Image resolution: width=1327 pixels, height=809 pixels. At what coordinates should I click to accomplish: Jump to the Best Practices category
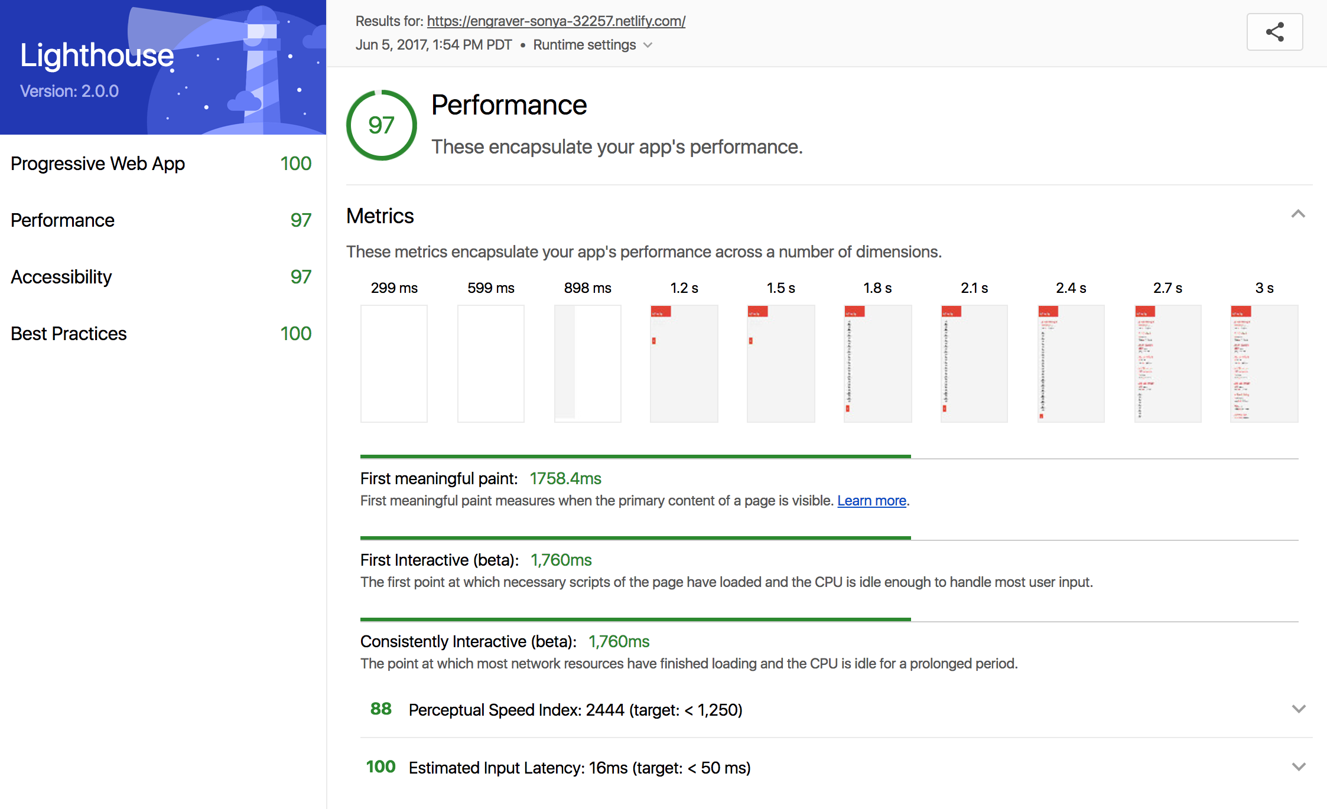click(69, 334)
